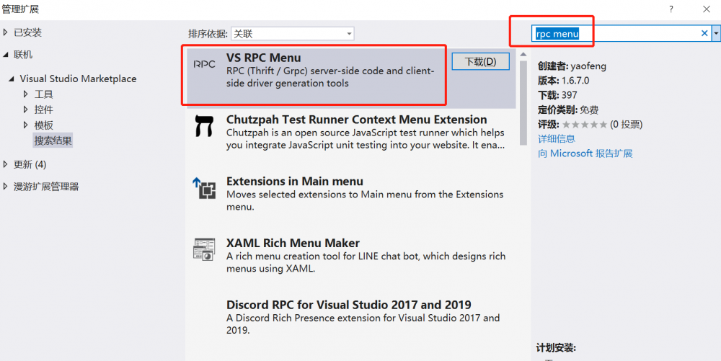The image size is (721, 361).
Task: Click the Chutzpah Test Runner extension icon
Action: (204, 126)
